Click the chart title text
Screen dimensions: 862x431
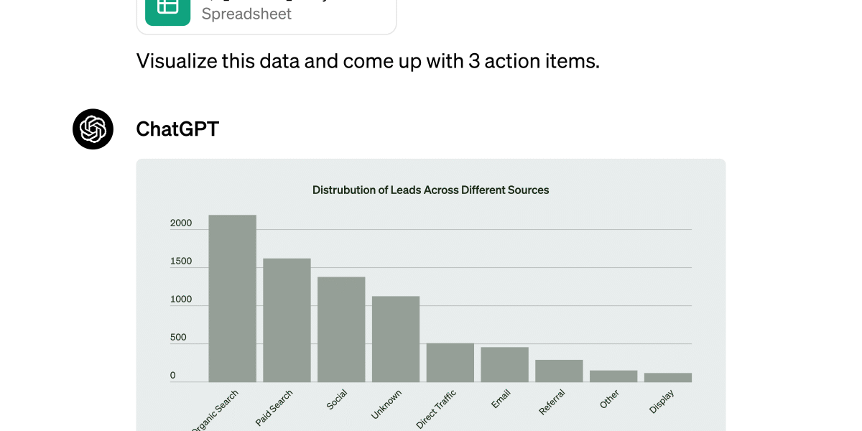(430, 190)
